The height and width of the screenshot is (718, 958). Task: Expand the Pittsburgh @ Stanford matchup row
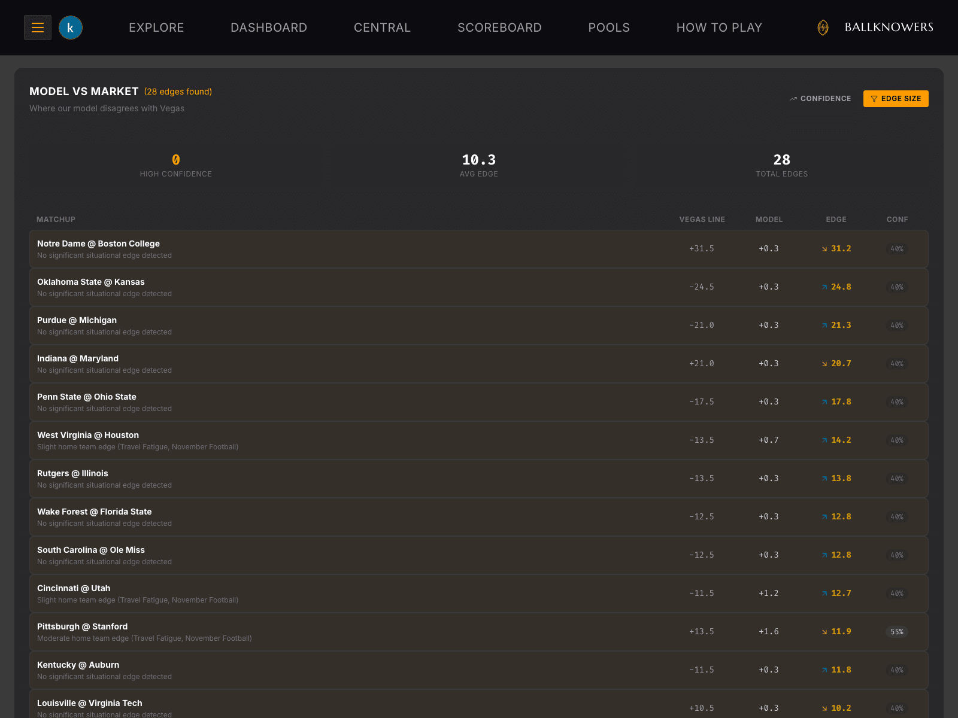(479, 632)
